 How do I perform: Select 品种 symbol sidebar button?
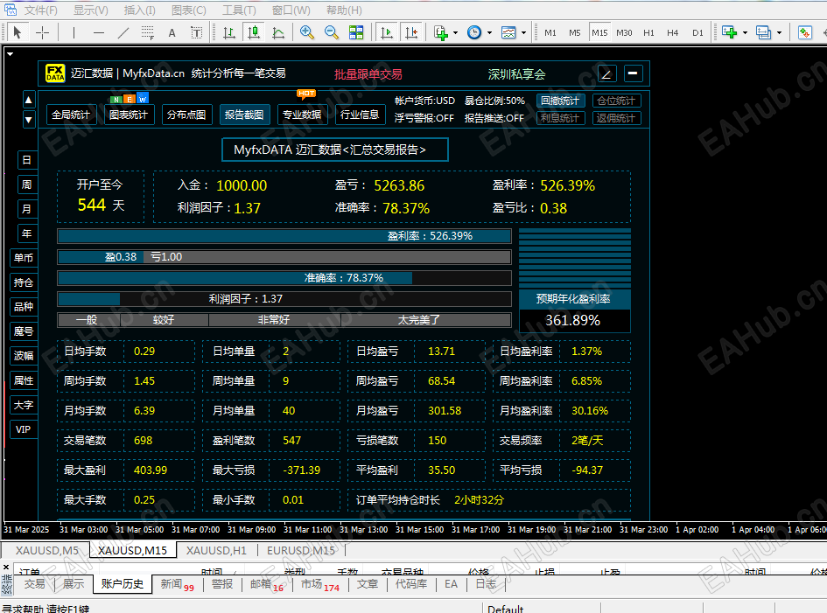coord(24,307)
